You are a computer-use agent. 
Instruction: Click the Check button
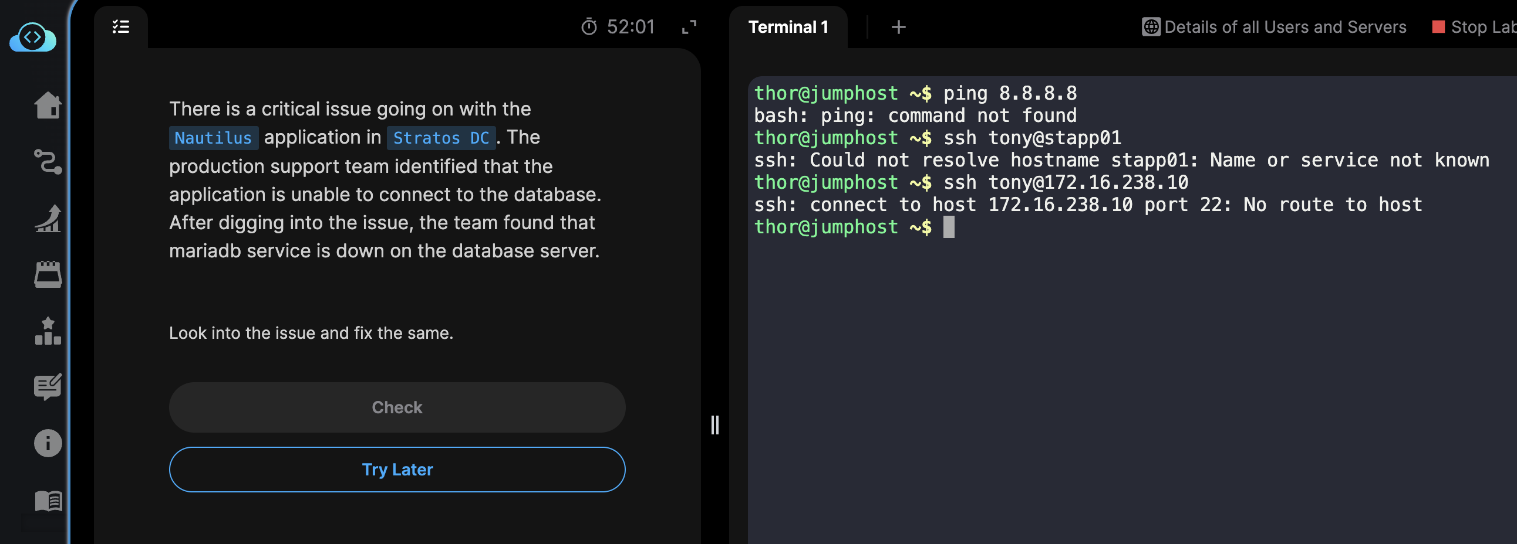tap(397, 407)
